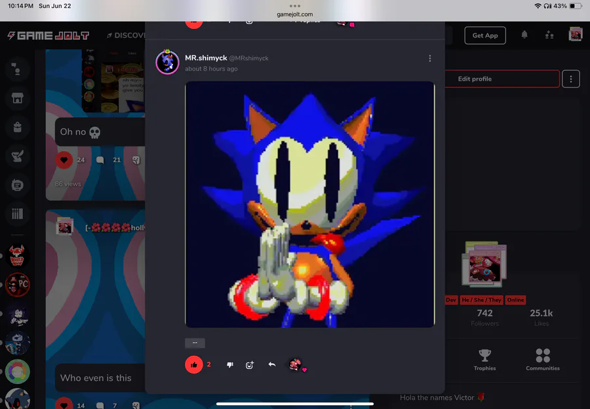
Task: View the comment's like count of 2
Action: coord(209,365)
